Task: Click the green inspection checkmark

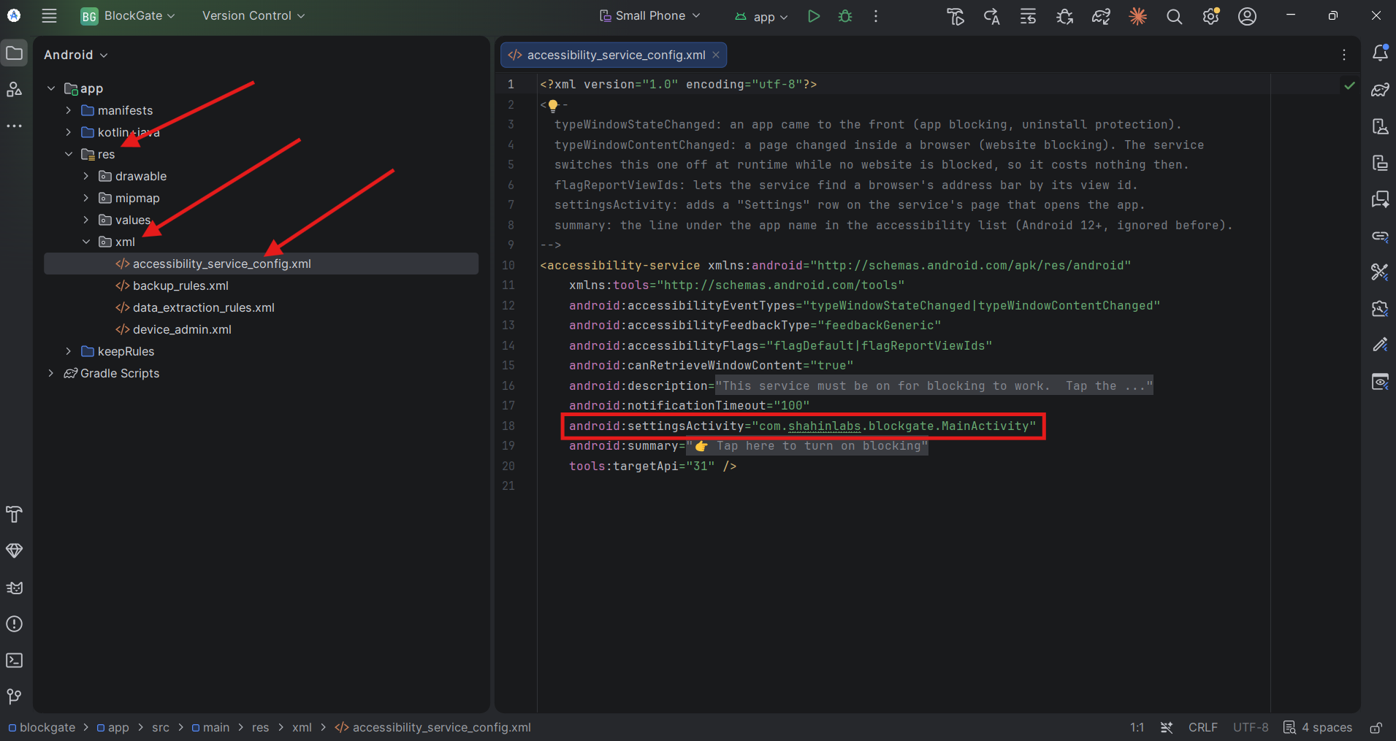Action: pos(1349,85)
